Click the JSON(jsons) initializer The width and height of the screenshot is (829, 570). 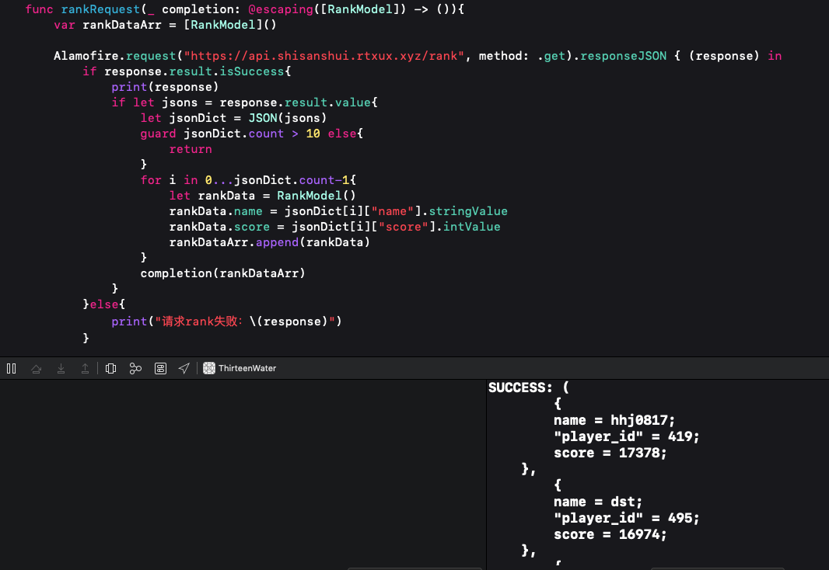click(x=288, y=118)
